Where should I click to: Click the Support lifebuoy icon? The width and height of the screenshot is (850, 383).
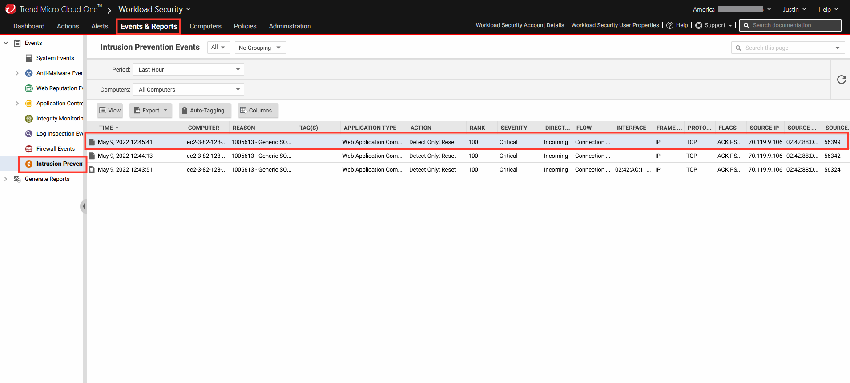699,25
